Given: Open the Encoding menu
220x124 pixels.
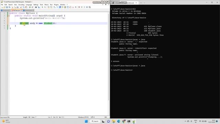Looking at the screenshot, I should (x=21, y=4).
